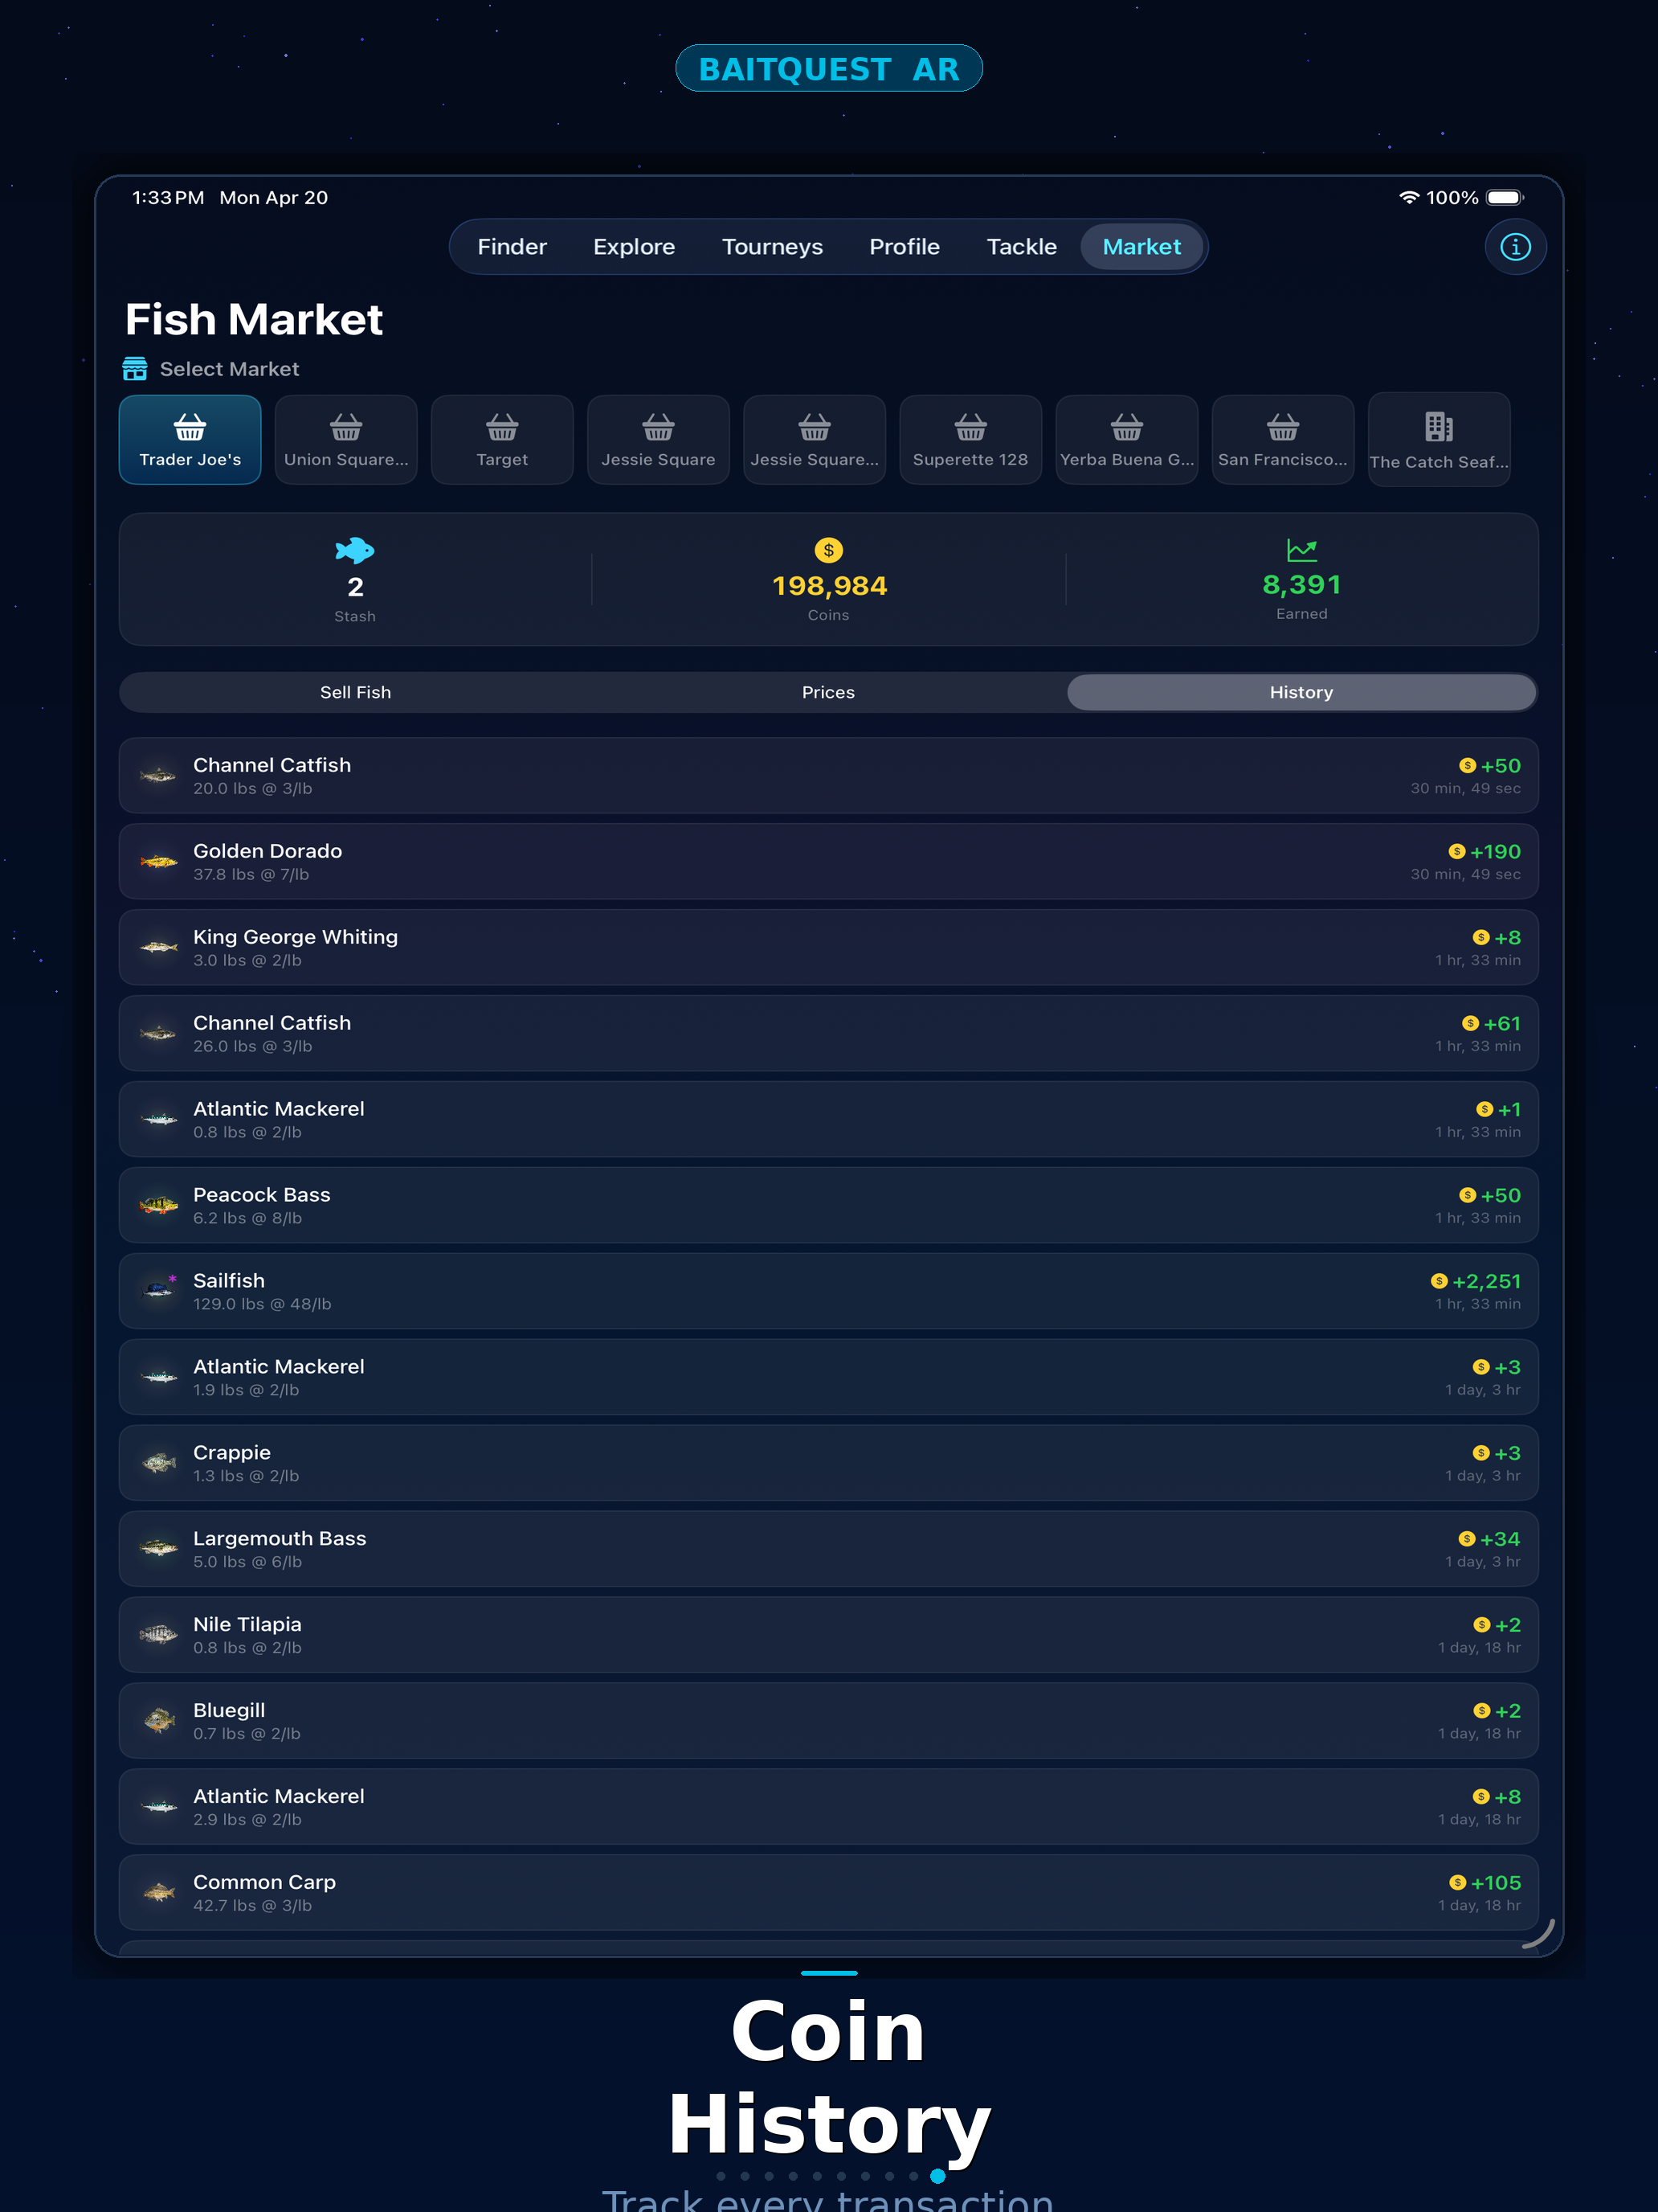This screenshot has height=2212, width=1658.
Task: Select Target market basket
Action: (502, 440)
